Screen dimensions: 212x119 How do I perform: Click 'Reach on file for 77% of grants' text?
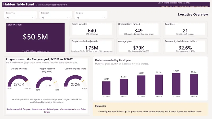tap(85, 51)
